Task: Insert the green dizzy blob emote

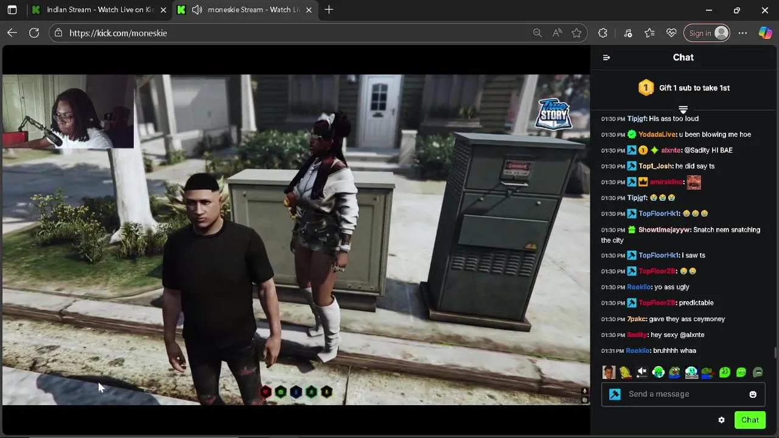Action: [x=725, y=372]
